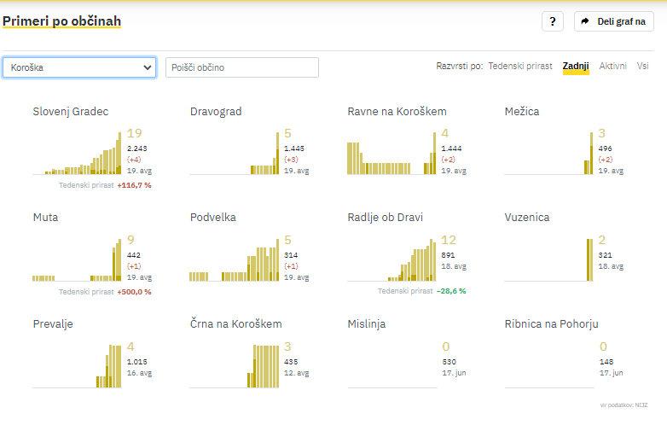This screenshot has height=425, width=667.
Task: Click the question mark help button
Action: (x=552, y=21)
